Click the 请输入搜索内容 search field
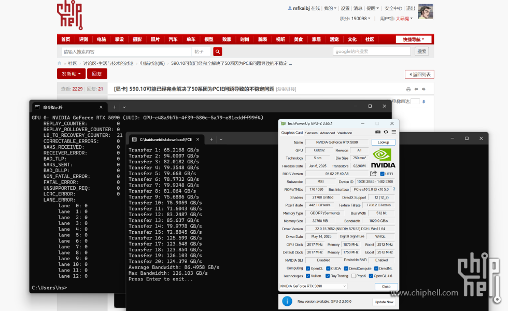The image size is (508, 311). (126, 51)
